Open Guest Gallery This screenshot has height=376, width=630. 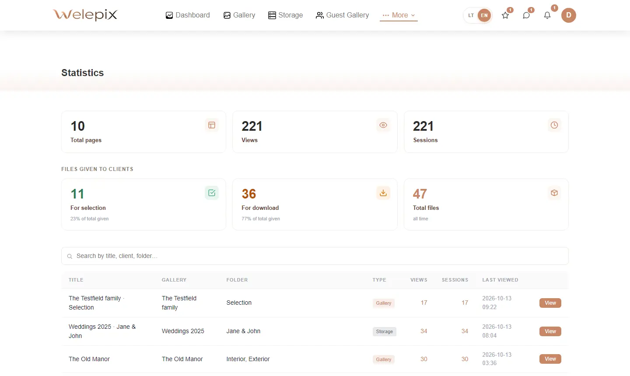[342, 15]
